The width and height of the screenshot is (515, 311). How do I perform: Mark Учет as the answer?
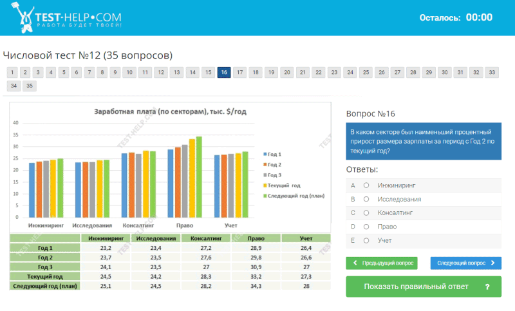coord(366,240)
